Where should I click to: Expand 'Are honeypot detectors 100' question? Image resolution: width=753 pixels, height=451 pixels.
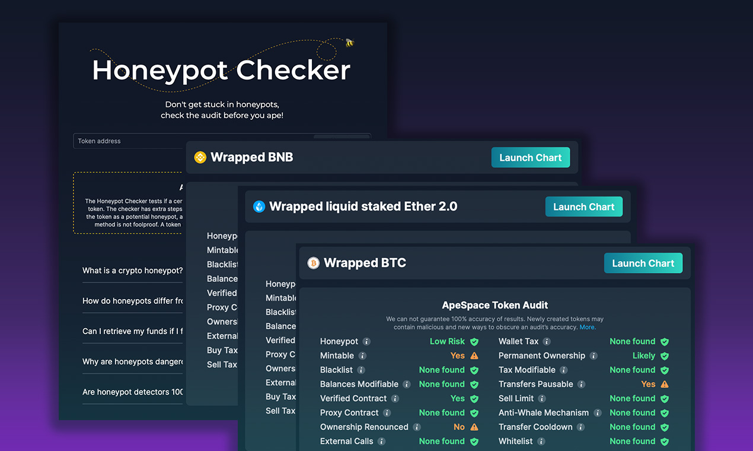pos(133,392)
